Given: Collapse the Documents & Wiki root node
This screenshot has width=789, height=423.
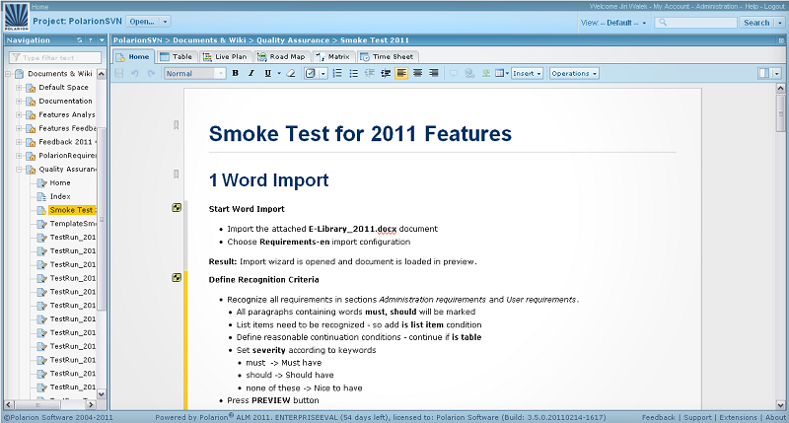Looking at the screenshot, I should 8,74.
